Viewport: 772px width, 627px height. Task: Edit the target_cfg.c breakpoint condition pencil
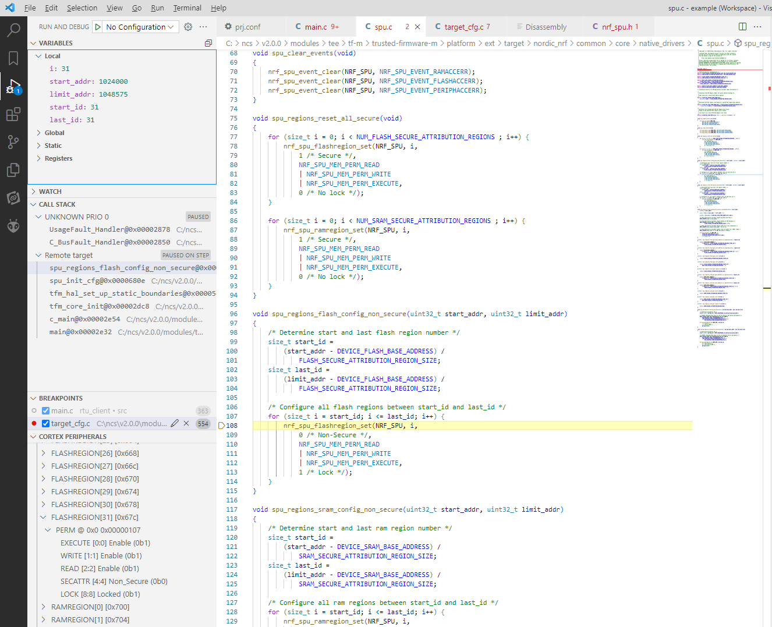175,424
